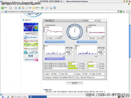Click the result confirm button below panel
The image size is (131, 98).
(x=75, y=83)
